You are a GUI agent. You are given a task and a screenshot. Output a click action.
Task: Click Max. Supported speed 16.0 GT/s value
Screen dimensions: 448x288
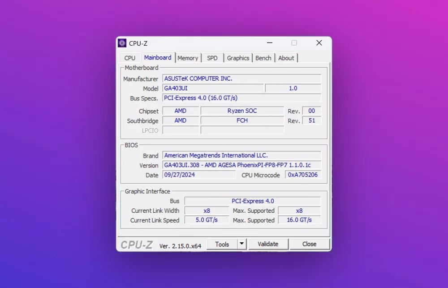299,220
